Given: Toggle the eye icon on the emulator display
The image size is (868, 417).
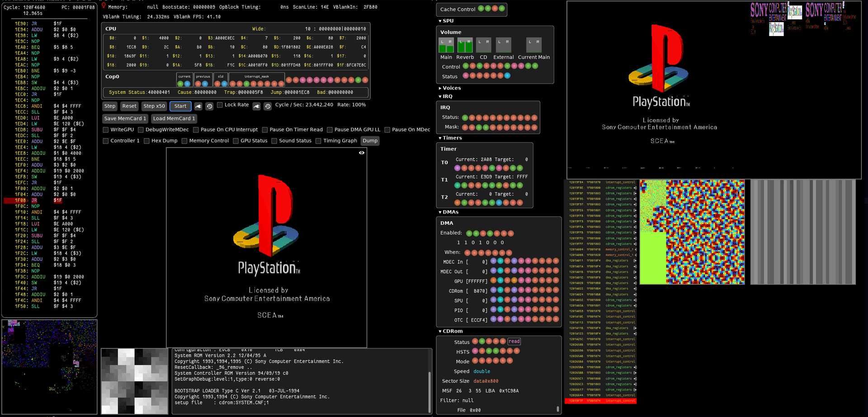Looking at the screenshot, I should click(362, 153).
